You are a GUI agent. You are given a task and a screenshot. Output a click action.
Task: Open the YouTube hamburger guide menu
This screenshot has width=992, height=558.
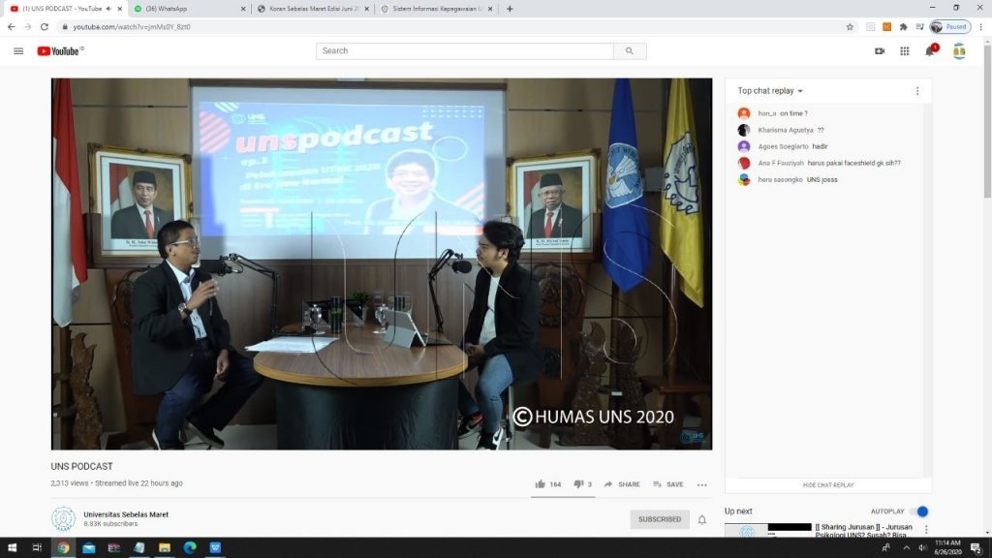[18, 51]
